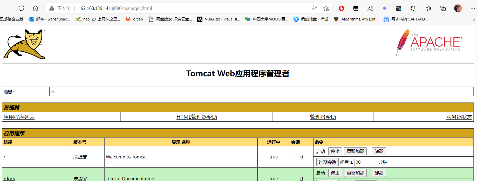Click the 不安全 security label
This screenshot has height=181, width=477.
pos(64,8)
